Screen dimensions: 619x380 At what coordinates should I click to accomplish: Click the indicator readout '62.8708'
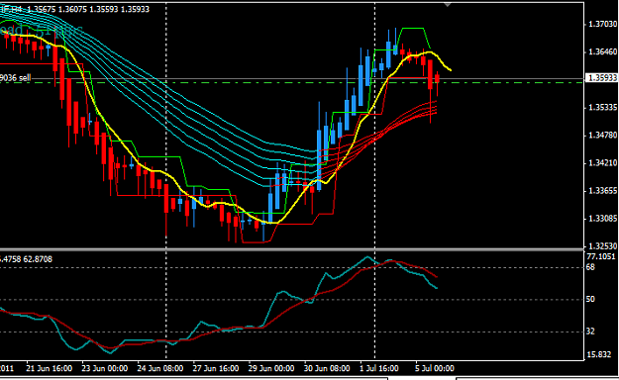coord(38,259)
